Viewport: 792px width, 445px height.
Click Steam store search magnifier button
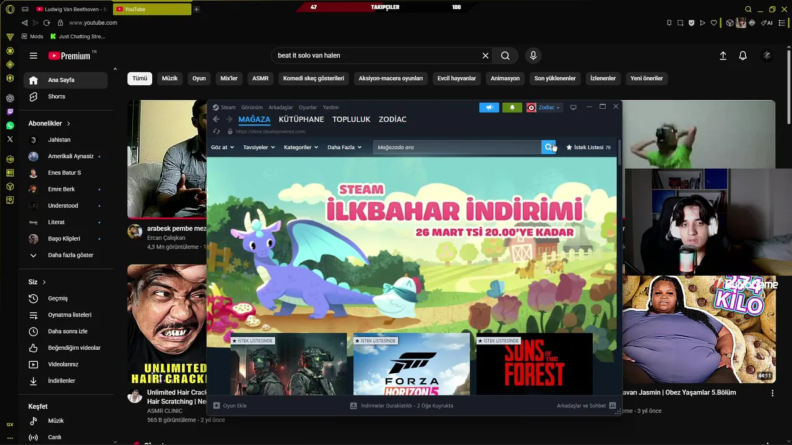[x=548, y=147]
